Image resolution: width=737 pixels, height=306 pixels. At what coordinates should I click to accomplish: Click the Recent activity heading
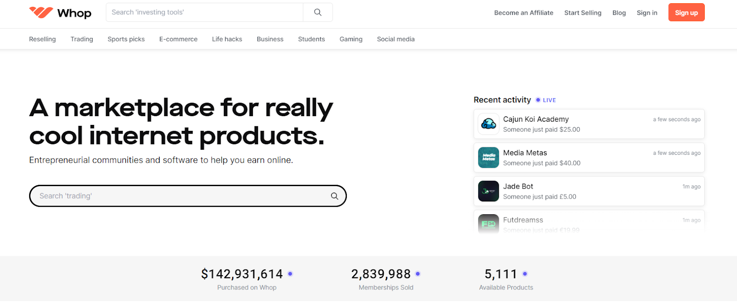[x=502, y=100]
